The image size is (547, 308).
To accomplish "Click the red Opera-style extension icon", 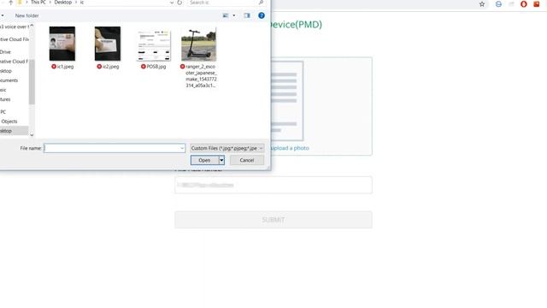I will 524,4.
